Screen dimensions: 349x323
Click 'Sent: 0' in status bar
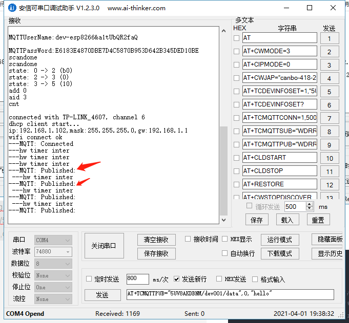pos(194,313)
